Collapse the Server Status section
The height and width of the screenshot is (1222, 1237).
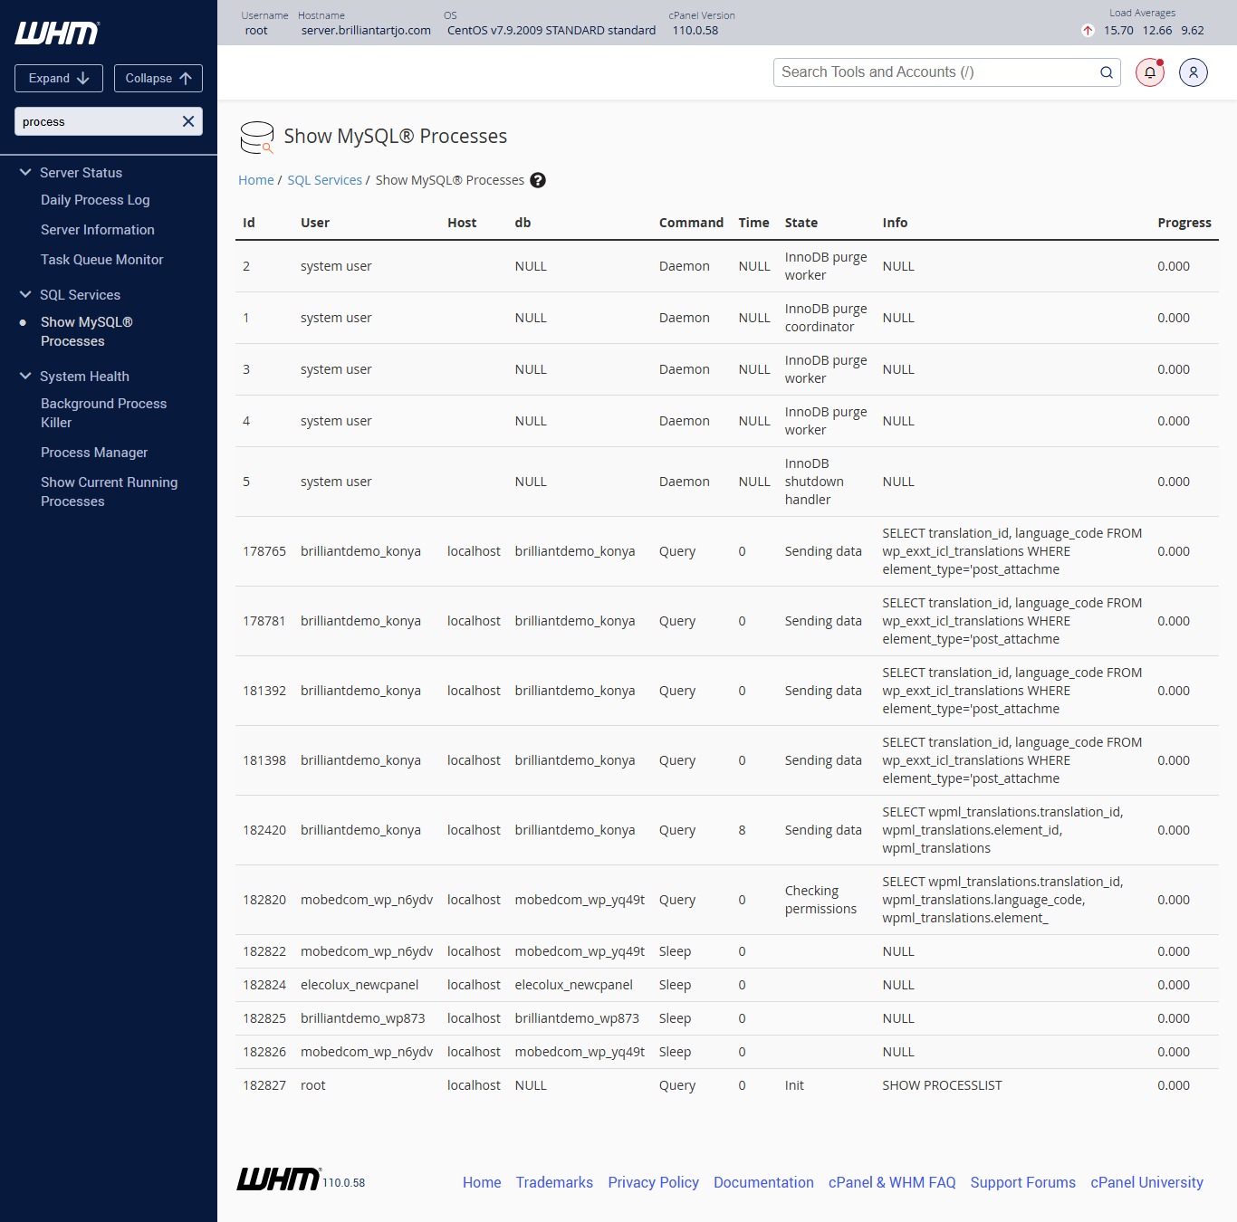(x=25, y=172)
